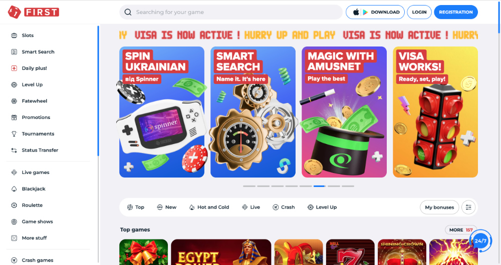Open the Slots icon in sidebar
Screen dimensions: 501x265
14,35
